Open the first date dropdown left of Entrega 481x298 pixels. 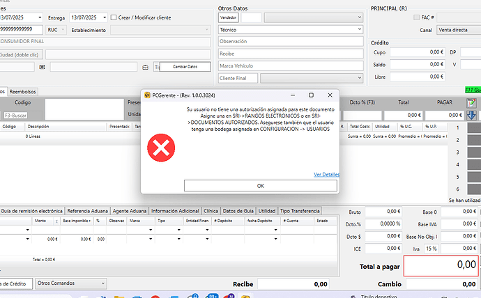[40, 17]
